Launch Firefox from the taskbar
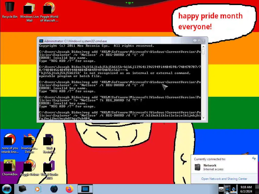This screenshot has height=194, width=259. [70, 189]
